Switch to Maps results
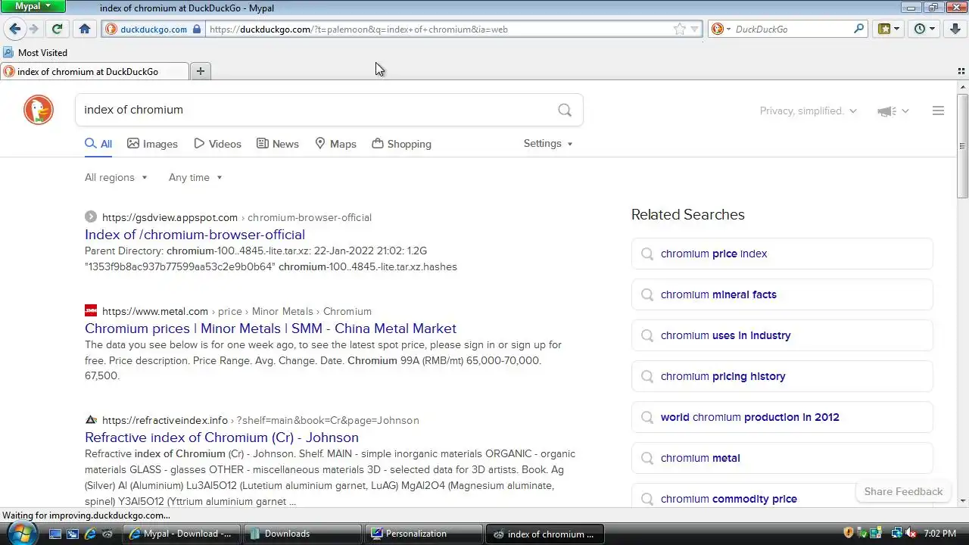Viewport: 969px width, 545px height. click(335, 144)
